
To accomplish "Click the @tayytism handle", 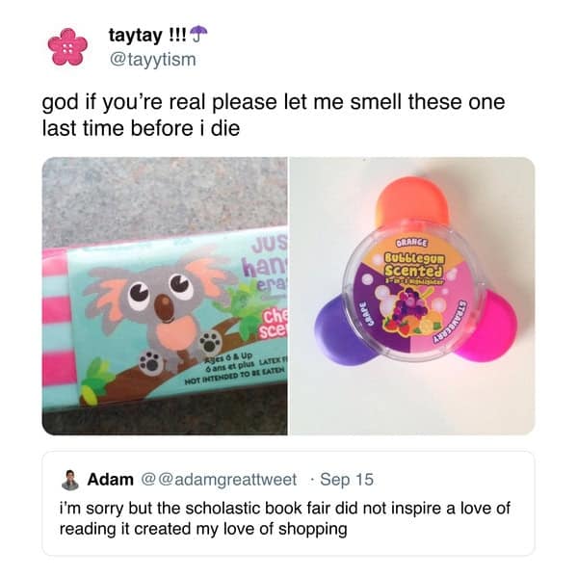I will [x=153, y=60].
